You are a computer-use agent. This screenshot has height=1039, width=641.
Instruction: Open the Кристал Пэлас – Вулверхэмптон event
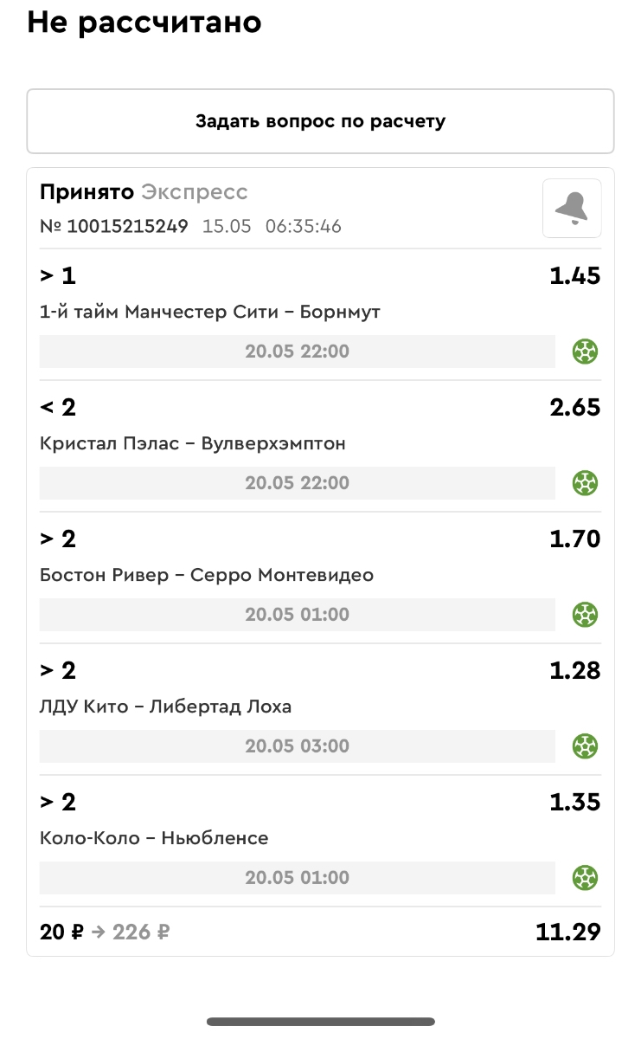coord(193,443)
